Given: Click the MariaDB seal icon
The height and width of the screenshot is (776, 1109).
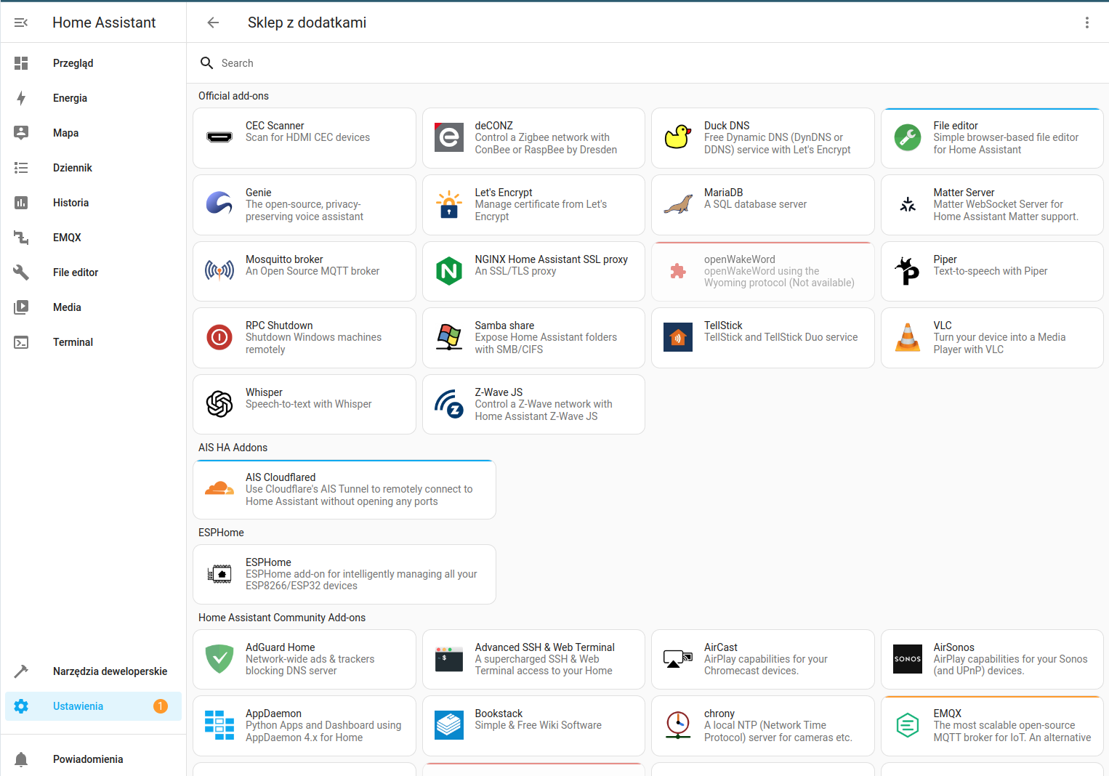Looking at the screenshot, I should tap(678, 204).
